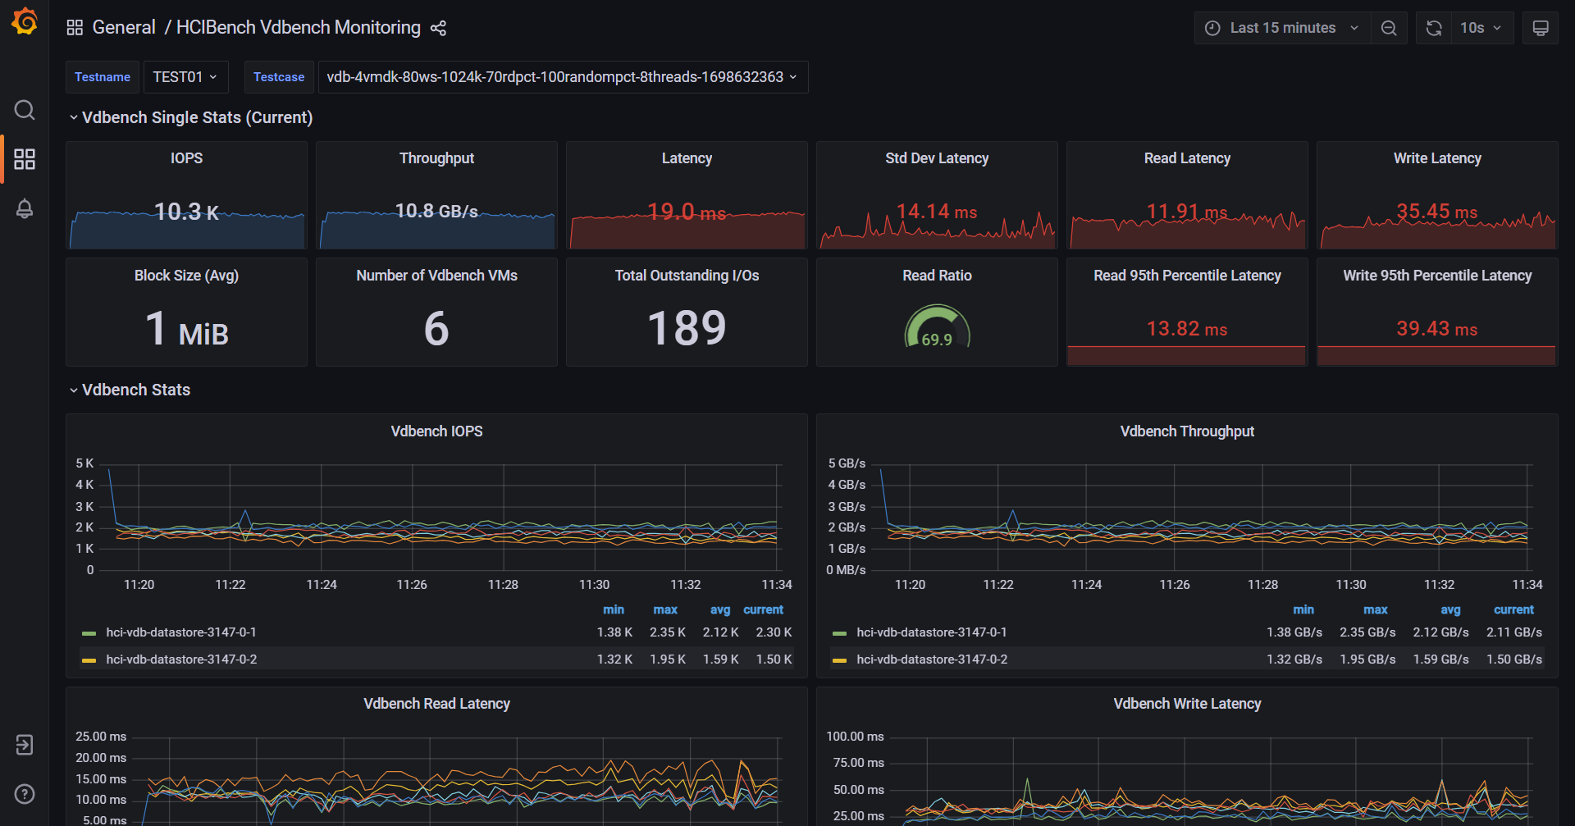Sort IOPS legend by max column
Image resolution: width=1575 pixels, height=826 pixels.
665,609
